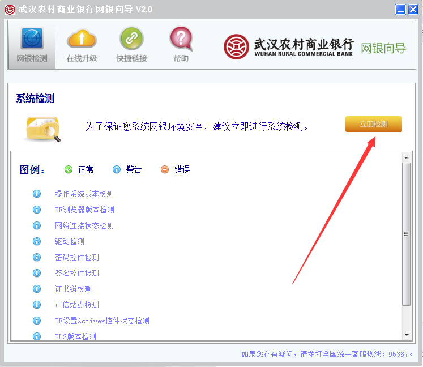Screen dimensions: 423x367
Task: Click the info icon beside 网络连接状态检测
Action: tap(37, 225)
